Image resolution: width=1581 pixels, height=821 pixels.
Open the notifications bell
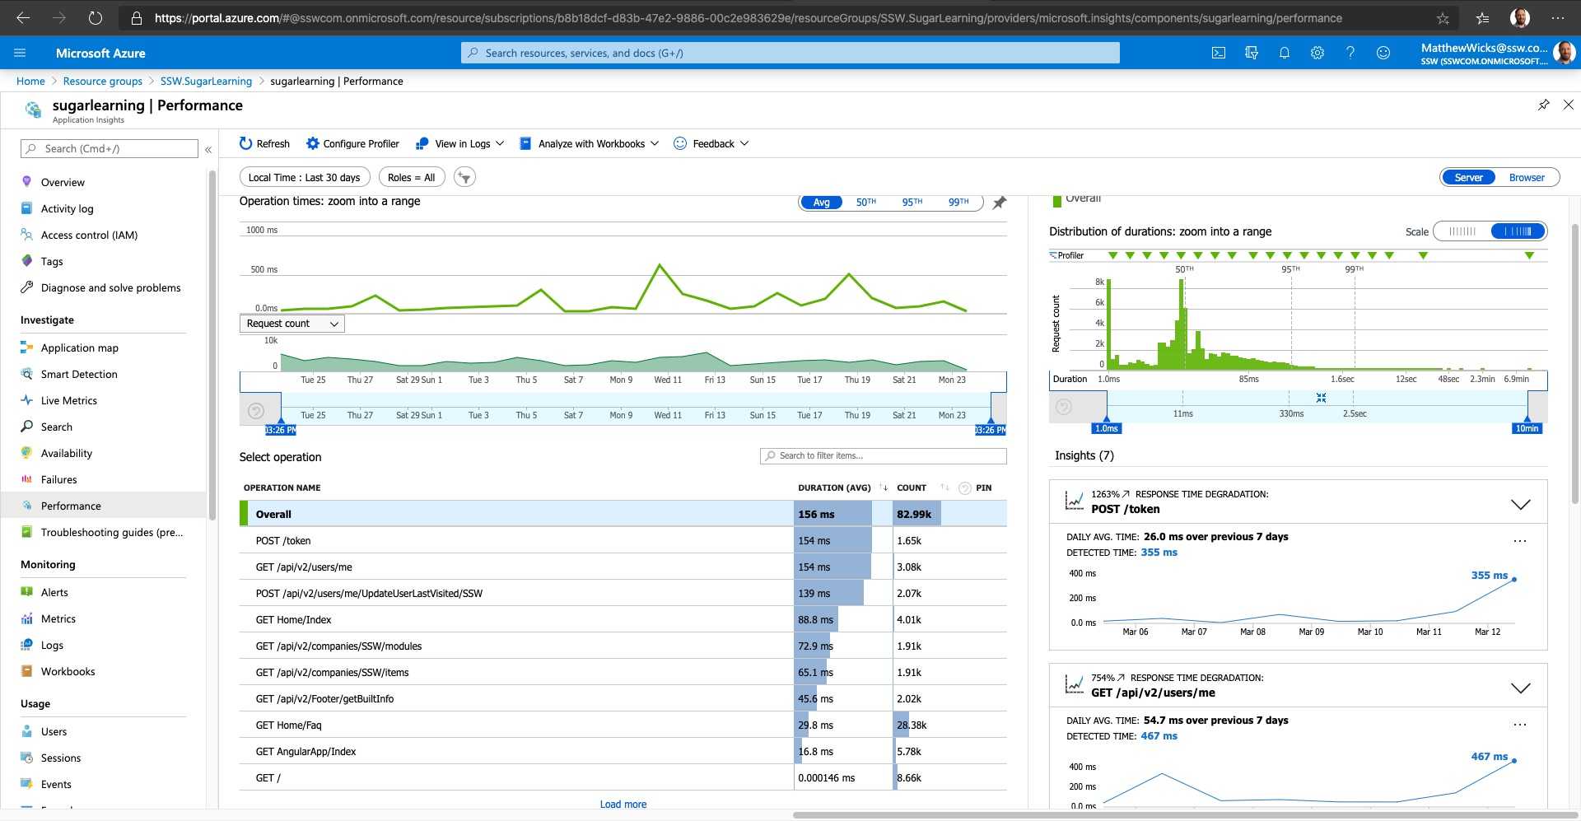(x=1284, y=53)
